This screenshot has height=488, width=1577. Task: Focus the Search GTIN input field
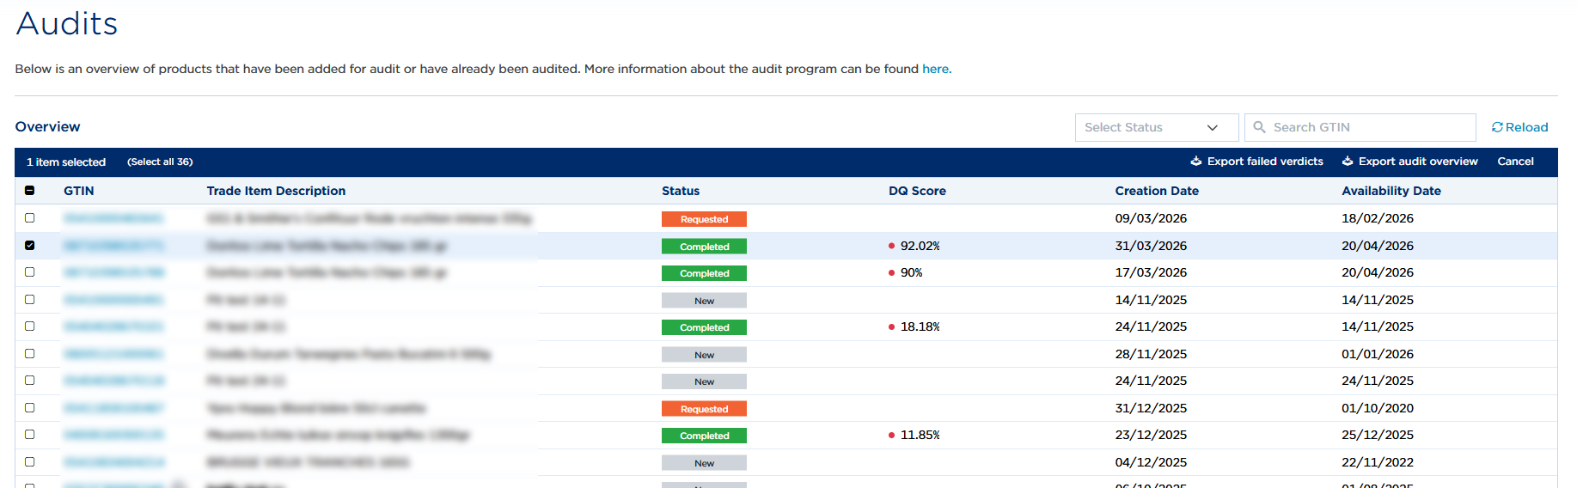pyautogui.click(x=1360, y=127)
